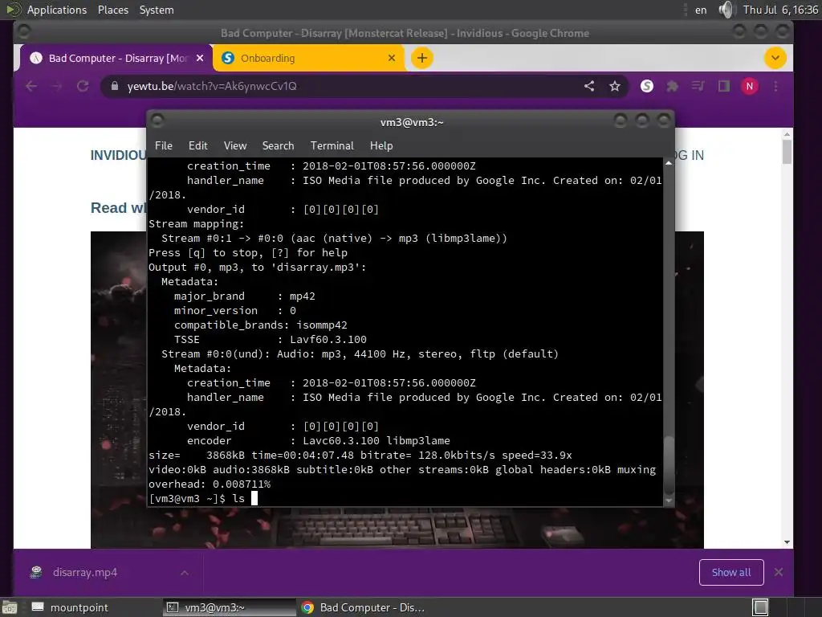
Task: Click Chrome back navigation arrow
Action: (31, 86)
